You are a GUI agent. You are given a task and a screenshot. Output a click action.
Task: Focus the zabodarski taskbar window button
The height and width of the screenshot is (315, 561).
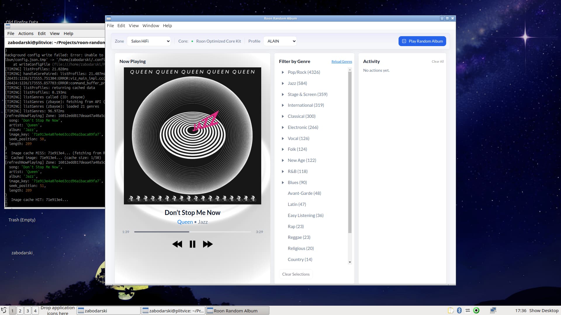coord(108,311)
